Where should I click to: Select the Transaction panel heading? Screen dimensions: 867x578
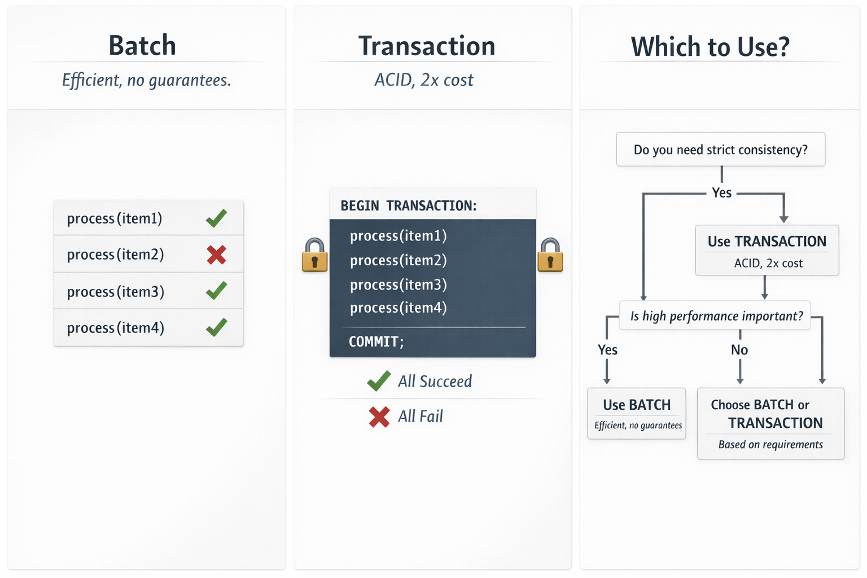coord(427,46)
